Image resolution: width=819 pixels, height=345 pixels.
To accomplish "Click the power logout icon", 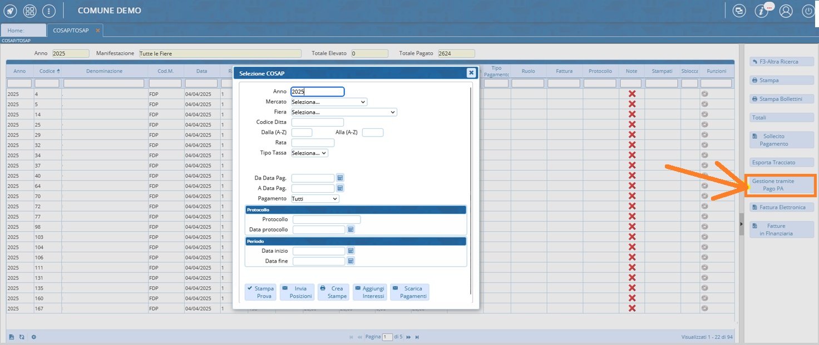I will [808, 11].
